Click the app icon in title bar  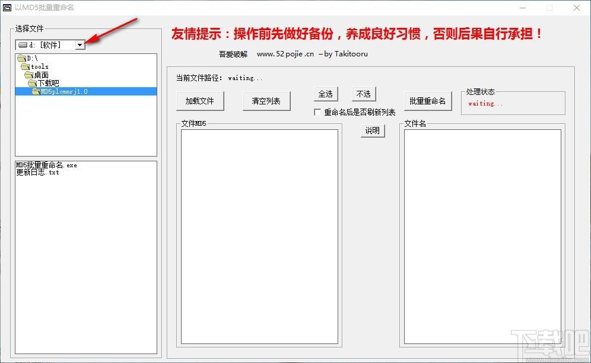(x=7, y=8)
